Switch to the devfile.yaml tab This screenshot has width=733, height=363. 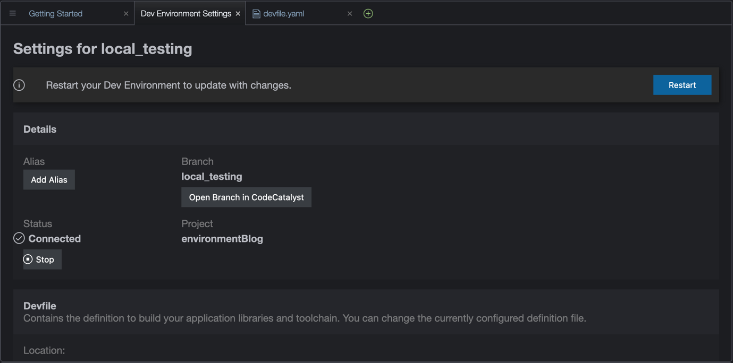click(283, 13)
